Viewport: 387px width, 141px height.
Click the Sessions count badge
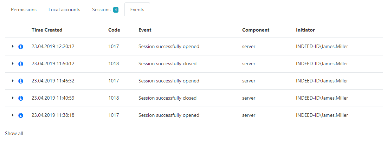[116, 10]
